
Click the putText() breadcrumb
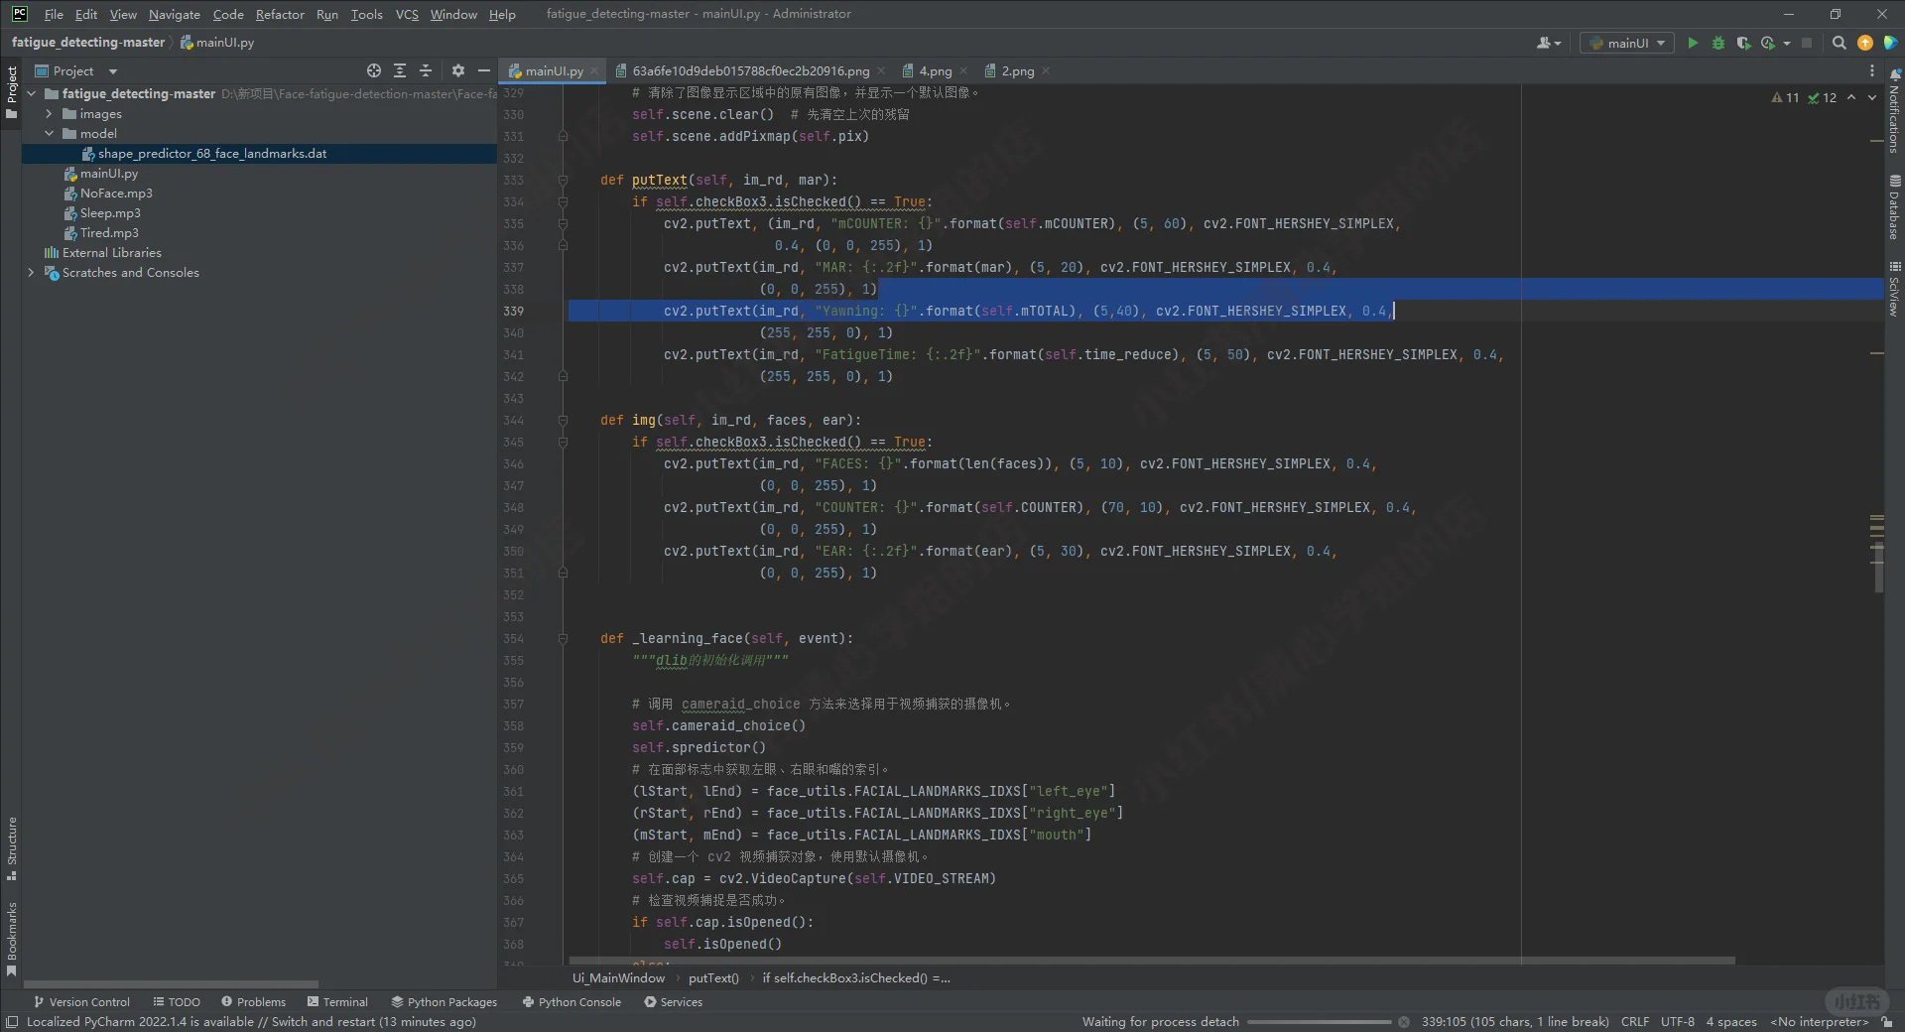tap(713, 977)
